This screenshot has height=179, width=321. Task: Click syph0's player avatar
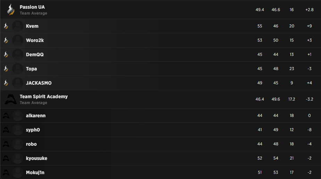(18, 130)
